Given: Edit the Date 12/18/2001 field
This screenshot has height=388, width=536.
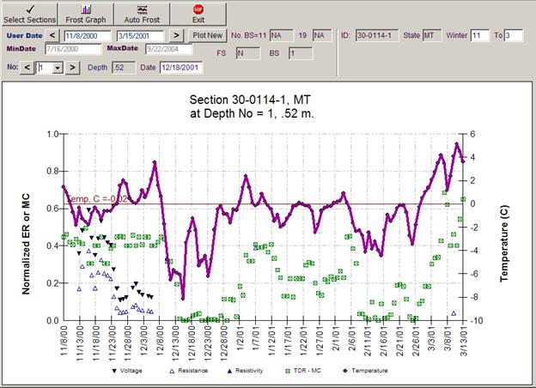Looking at the screenshot, I should [x=181, y=68].
